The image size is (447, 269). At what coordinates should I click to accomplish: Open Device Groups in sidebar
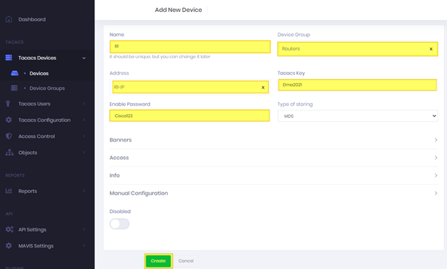(47, 88)
